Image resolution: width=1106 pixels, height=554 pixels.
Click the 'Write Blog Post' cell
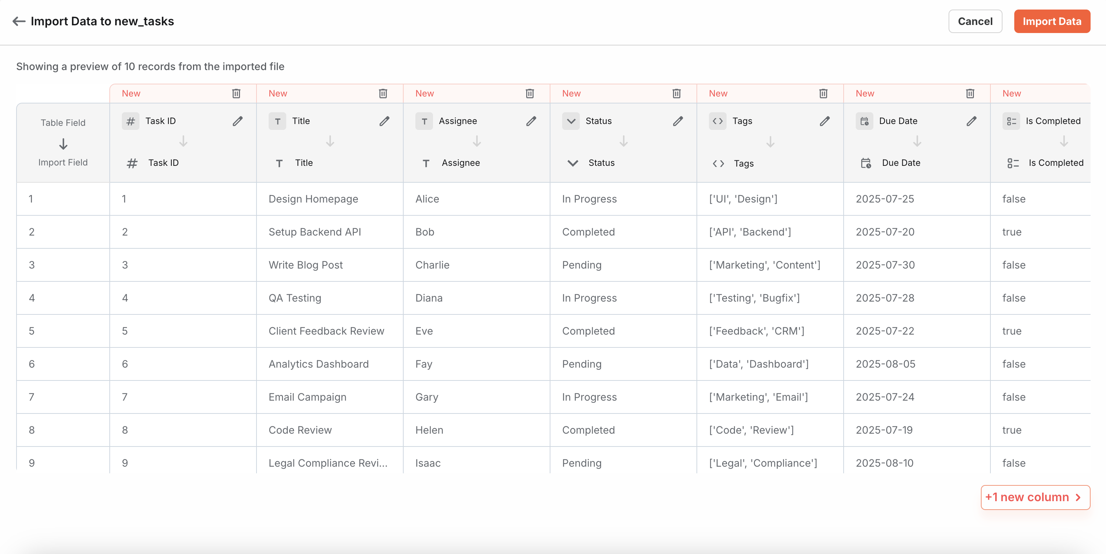click(330, 265)
